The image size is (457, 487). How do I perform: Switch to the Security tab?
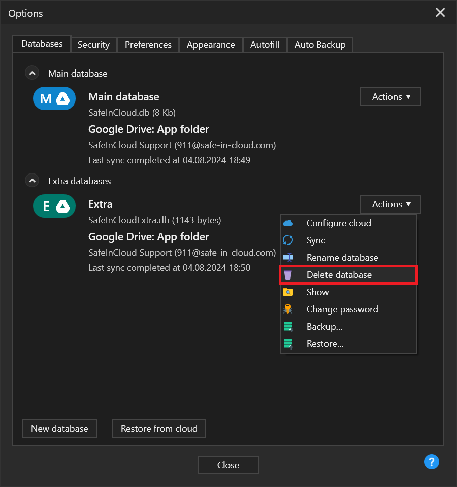tap(93, 45)
